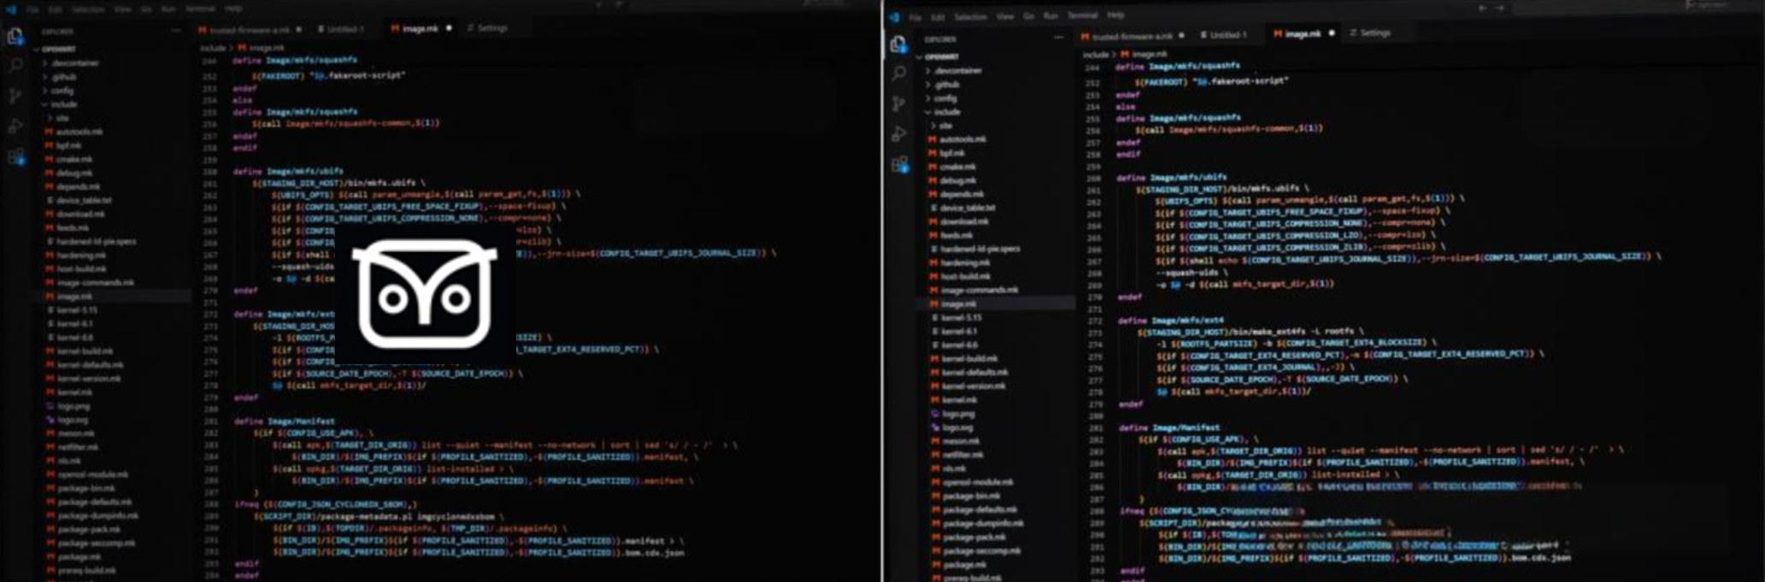Switch to Settings tab in left window

pyautogui.click(x=487, y=28)
